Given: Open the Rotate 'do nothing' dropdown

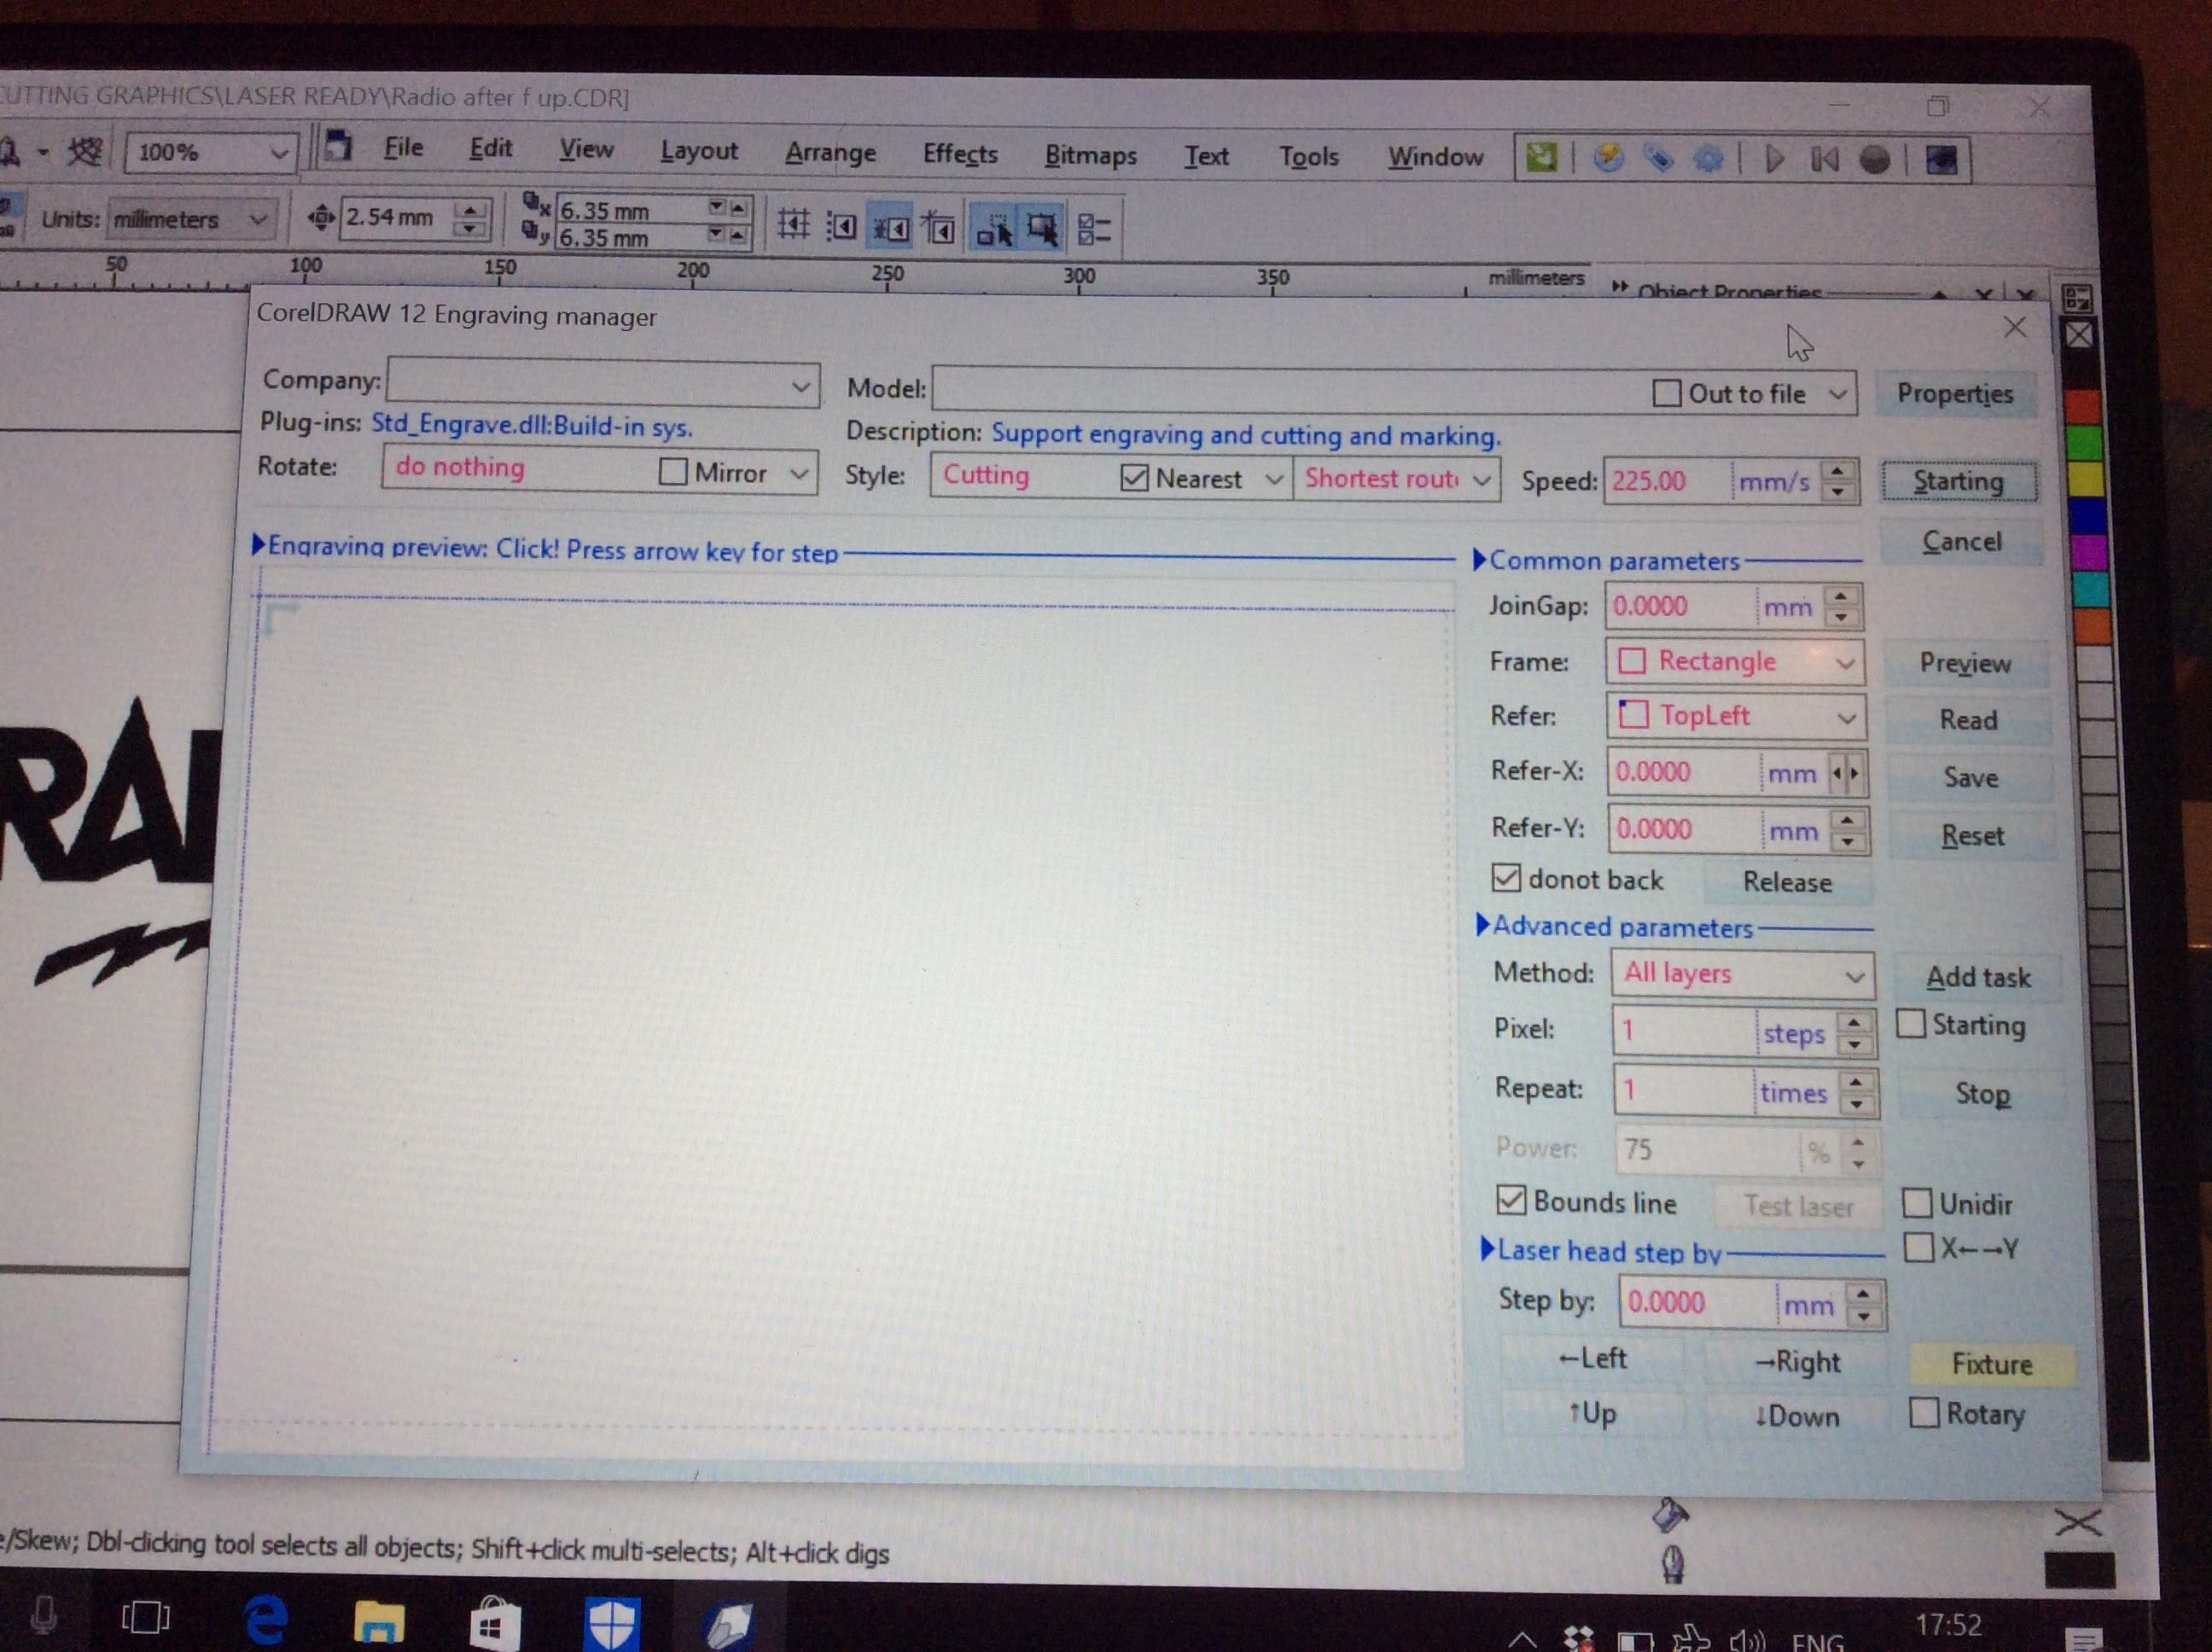Looking at the screenshot, I should pos(799,472).
